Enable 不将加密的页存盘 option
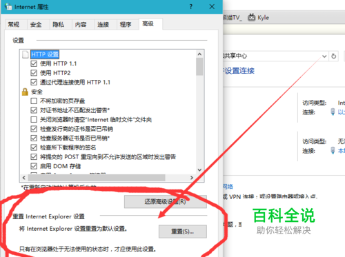 tap(34, 101)
